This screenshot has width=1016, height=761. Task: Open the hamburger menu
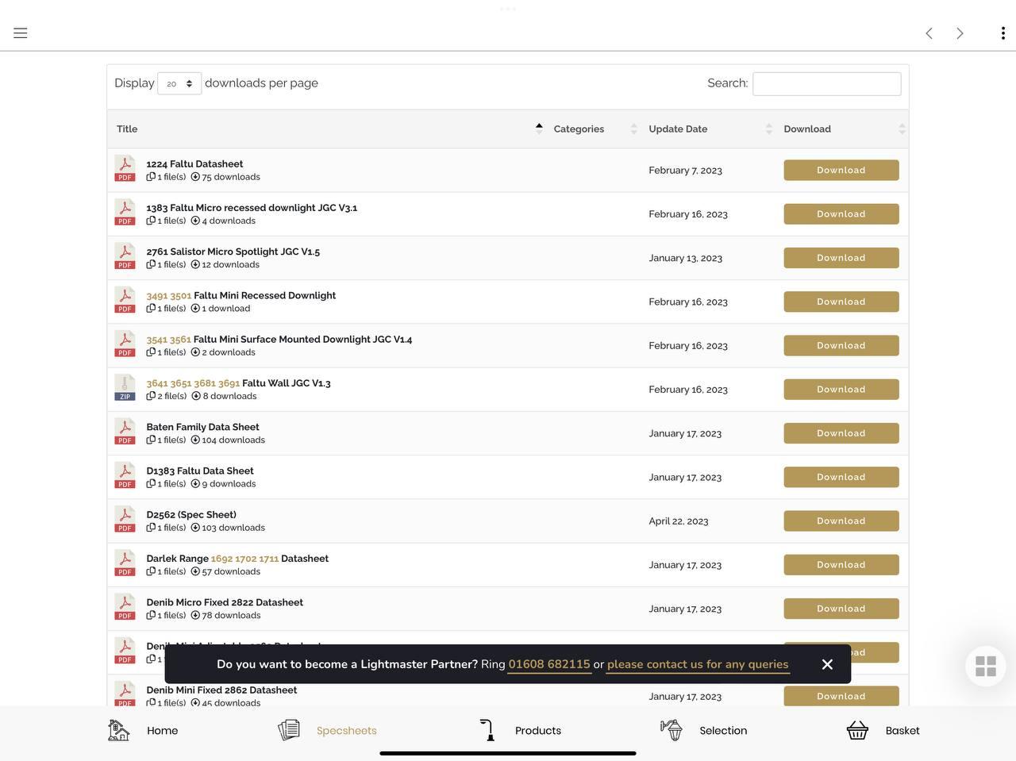pos(21,33)
